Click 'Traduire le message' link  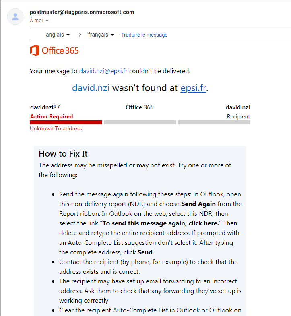coord(144,35)
